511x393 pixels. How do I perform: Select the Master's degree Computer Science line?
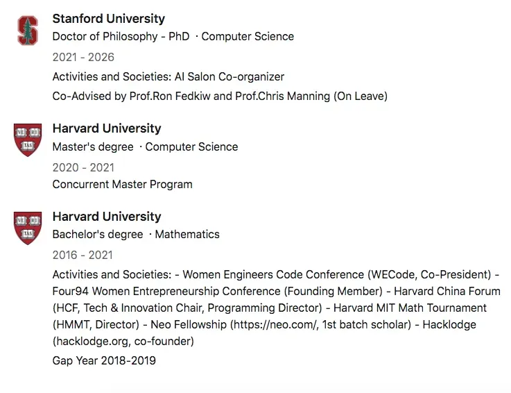tap(145, 147)
